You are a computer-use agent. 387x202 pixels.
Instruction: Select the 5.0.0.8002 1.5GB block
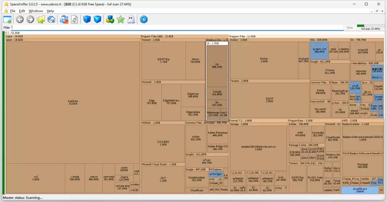click(163, 143)
